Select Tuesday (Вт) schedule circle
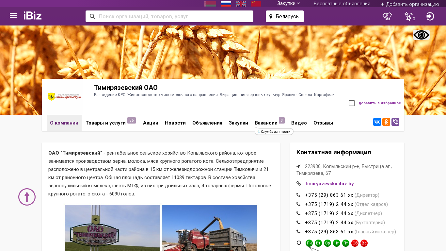The height and width of the screenshot is (251, 446). pyautogui.click(x=318, y=243)
